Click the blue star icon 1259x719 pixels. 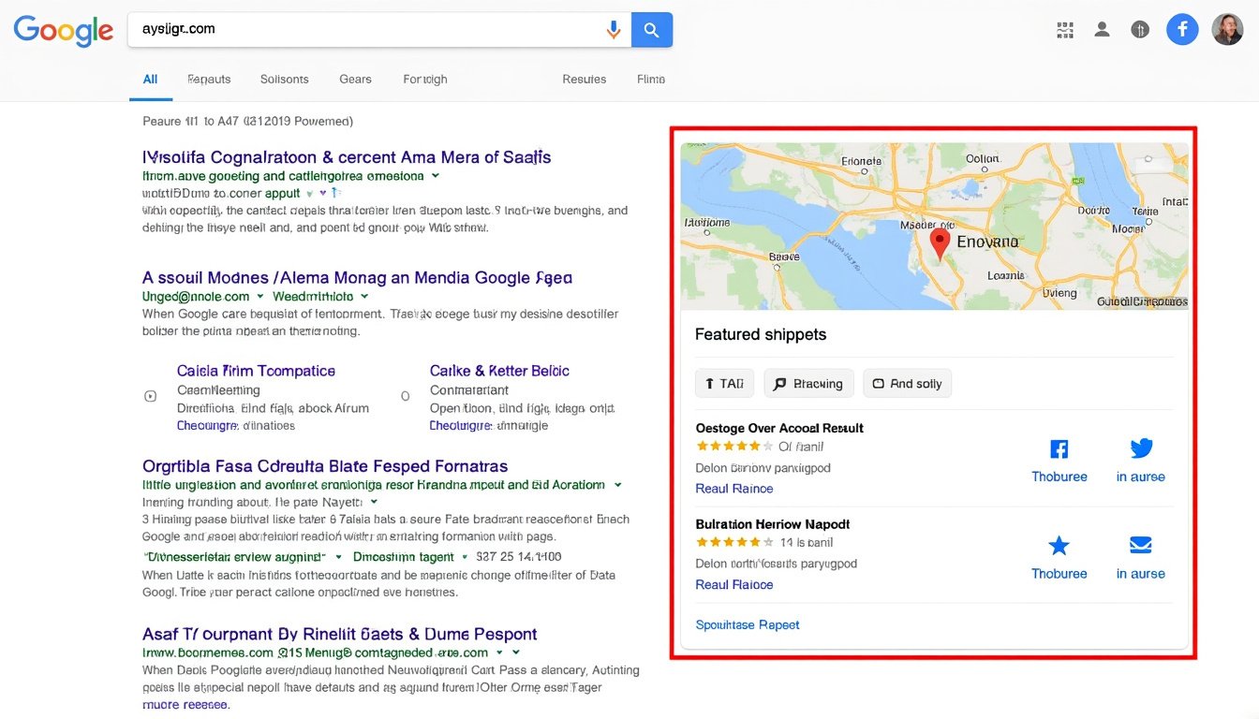(1059, 545)
